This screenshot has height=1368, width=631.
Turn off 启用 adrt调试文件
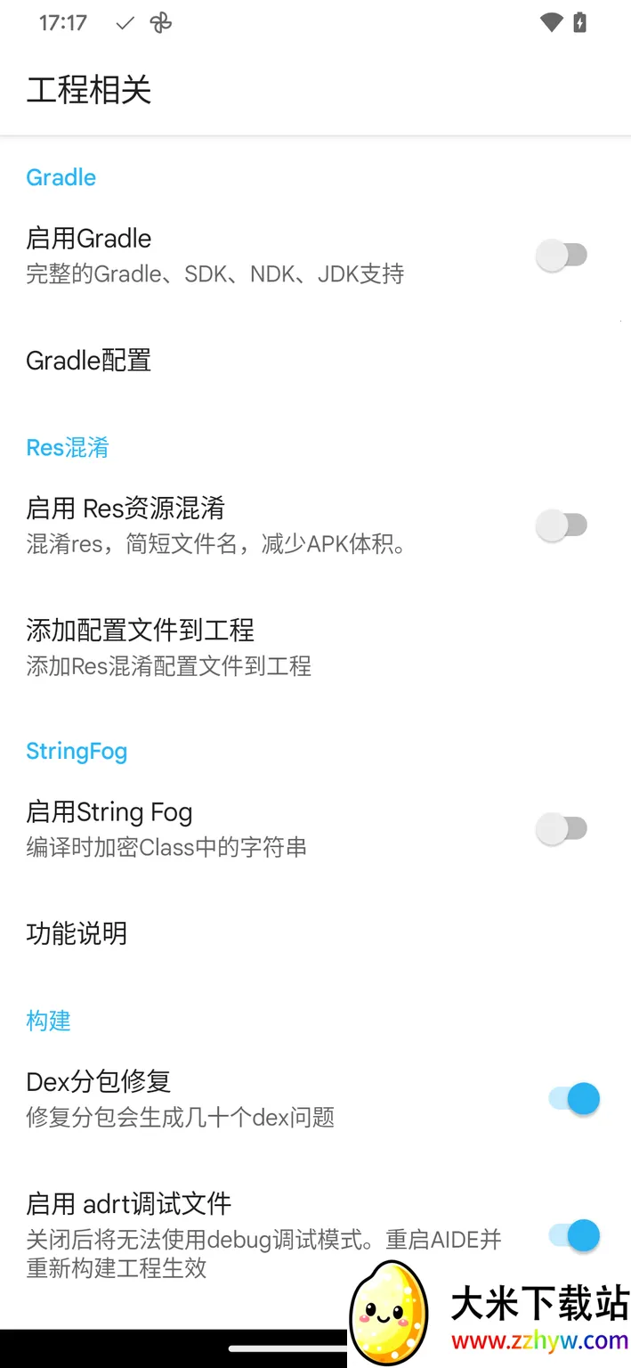click(574, 1235)
